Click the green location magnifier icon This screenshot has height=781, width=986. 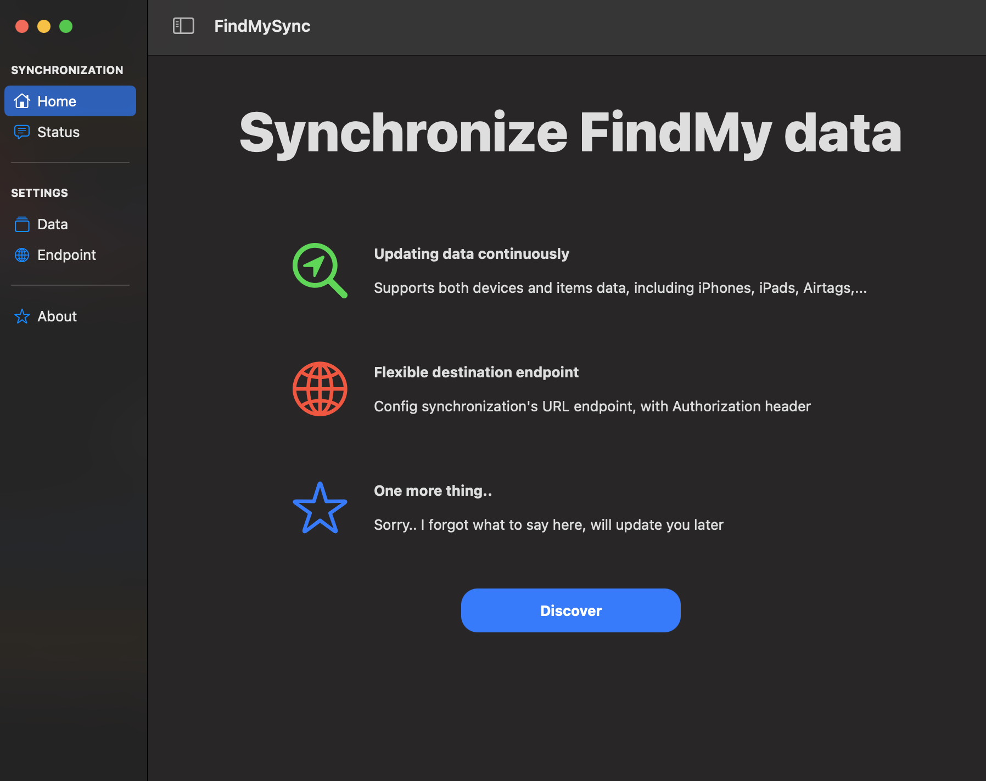[x=320, y=270]
